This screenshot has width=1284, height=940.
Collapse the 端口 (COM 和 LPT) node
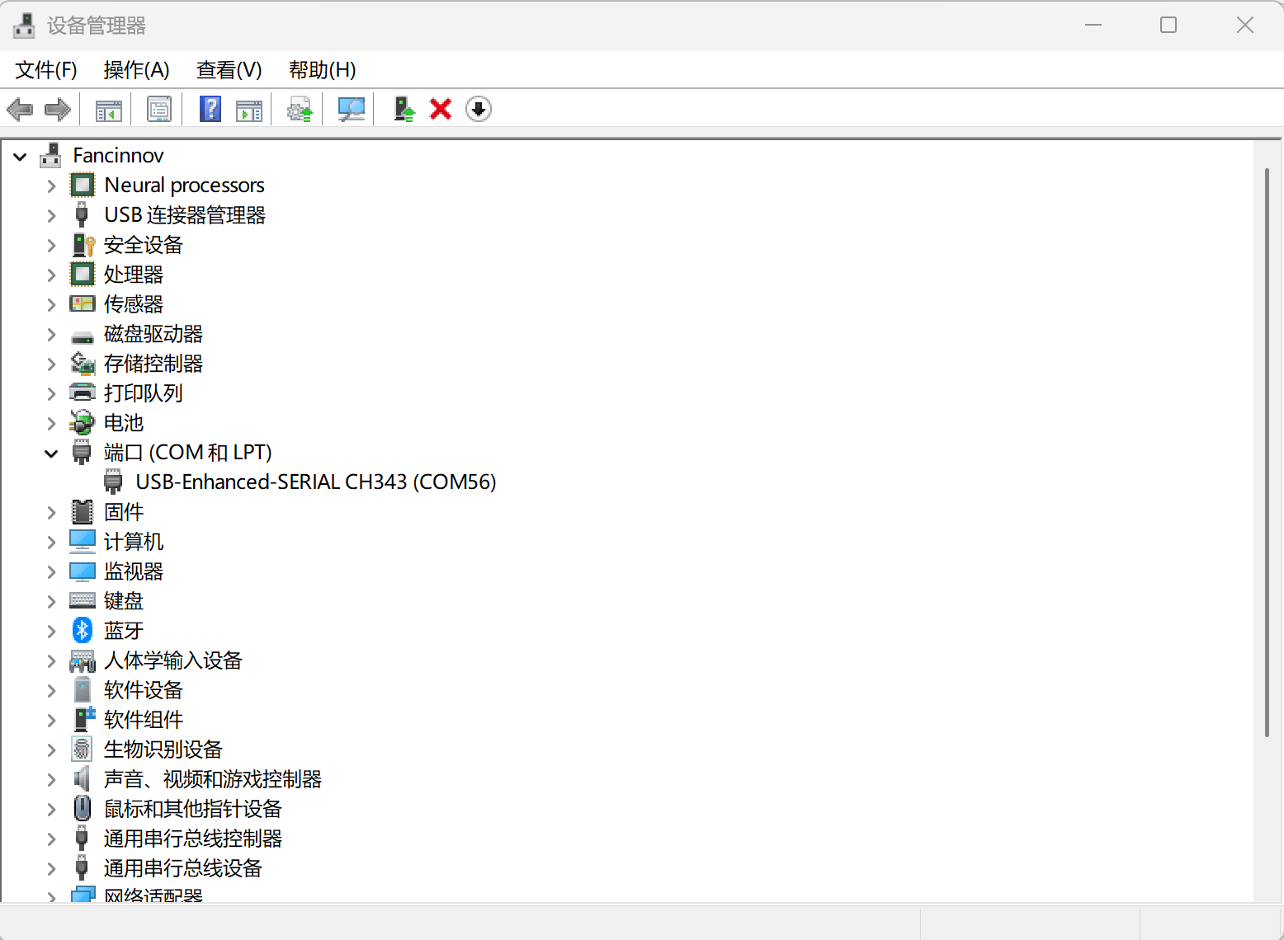pos(51,453)
